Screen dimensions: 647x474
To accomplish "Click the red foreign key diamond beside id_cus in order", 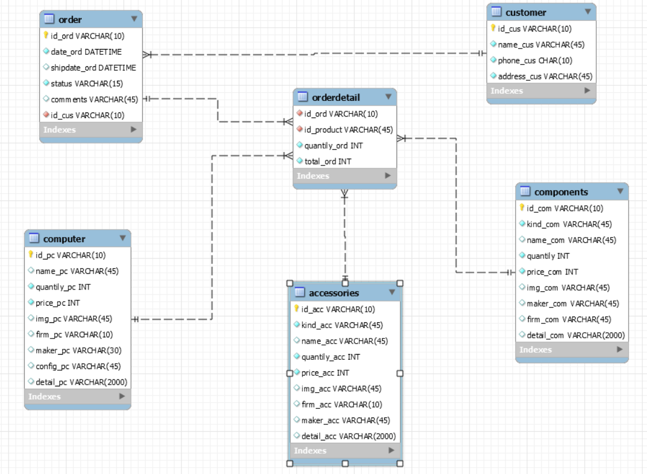I will (x=46, y=115).
